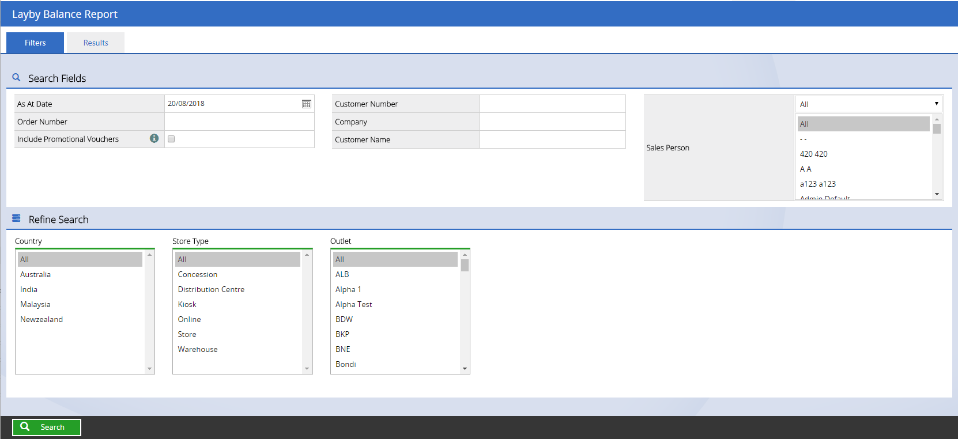The width and height of the screenshot is (958, 439).
Task: Select All in the Country list
Action: [80, 259]
